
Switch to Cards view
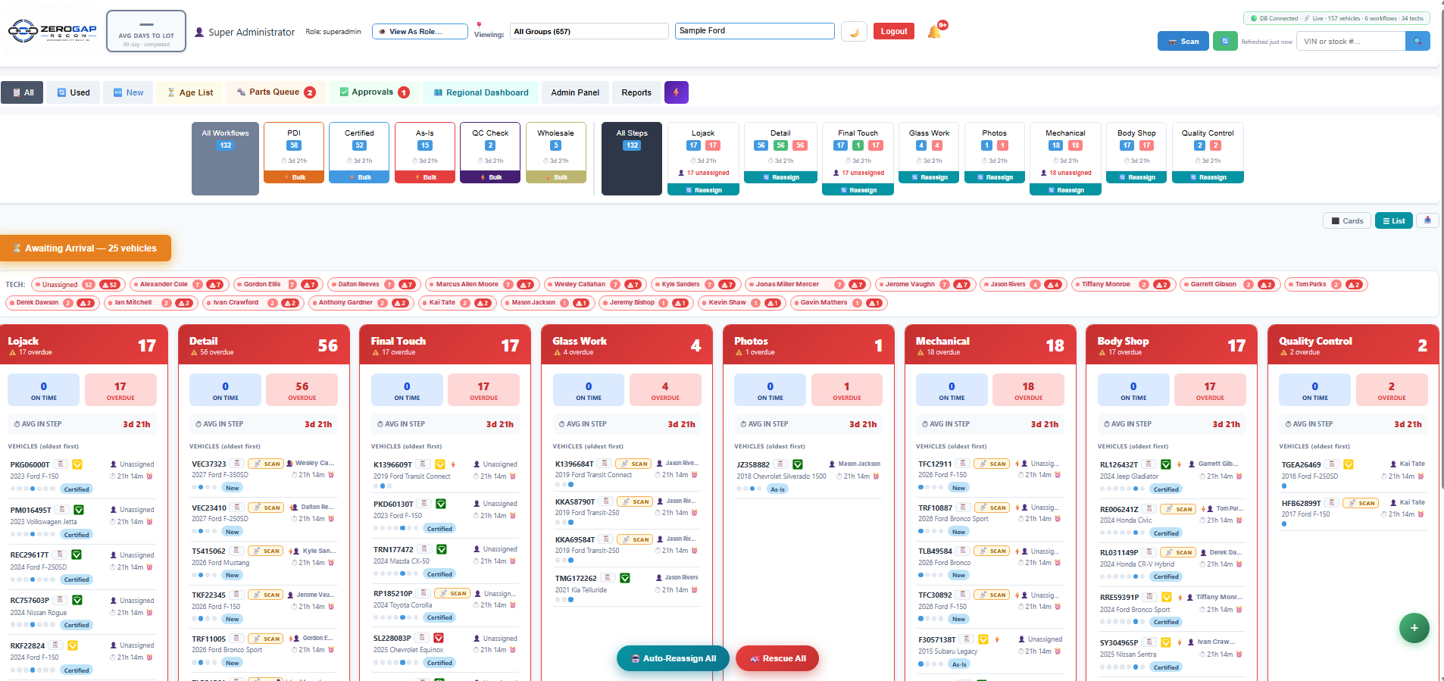point(1347,221)
